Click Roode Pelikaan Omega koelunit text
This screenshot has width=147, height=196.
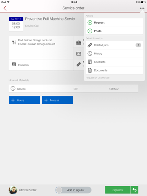pyautogui.click(x=37, y=44)
